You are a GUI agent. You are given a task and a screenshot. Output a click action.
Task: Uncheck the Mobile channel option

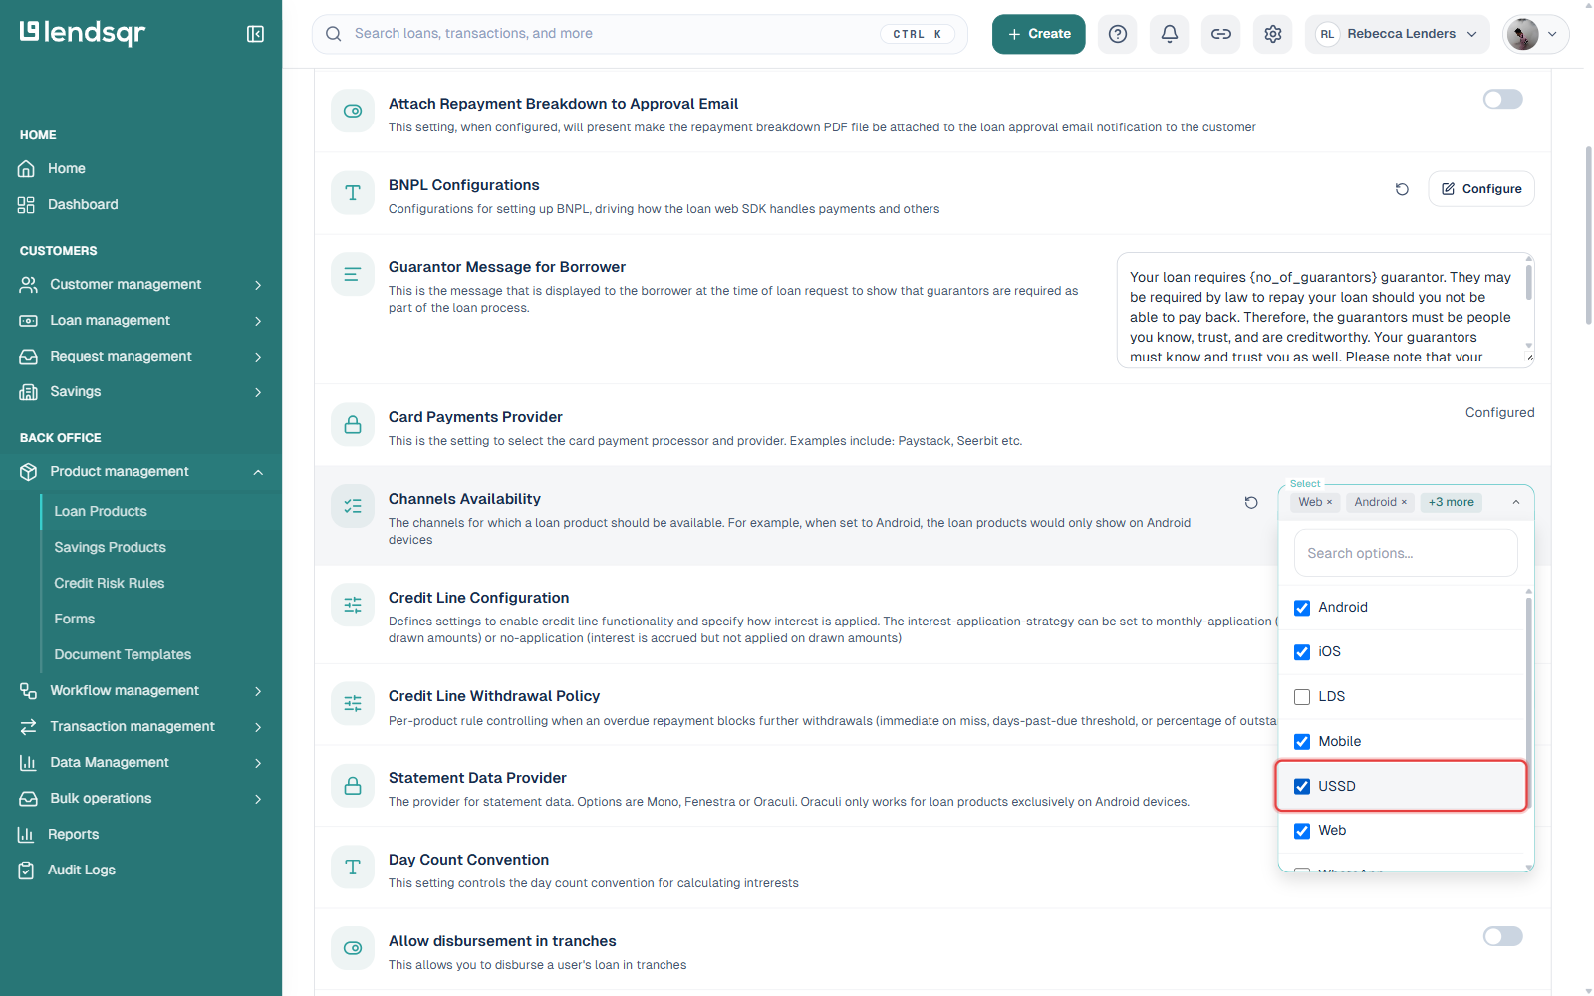1301,741
